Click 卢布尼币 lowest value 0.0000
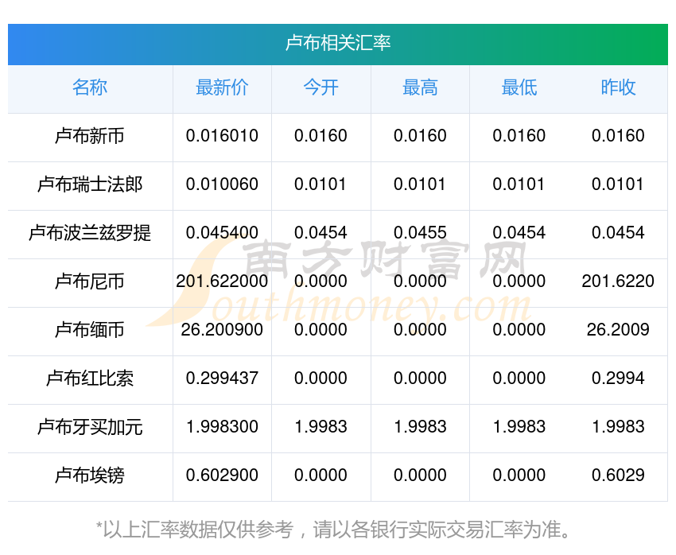The width and height of the screenshot is (676, 555). [x=519, y=281]
